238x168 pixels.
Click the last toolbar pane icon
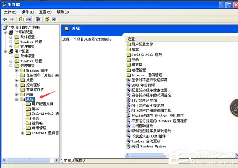54,19
